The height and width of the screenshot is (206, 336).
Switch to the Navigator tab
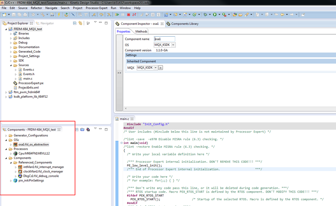[45, 23]
